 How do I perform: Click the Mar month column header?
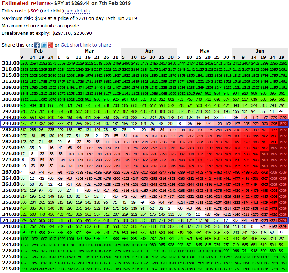pyautogui.click(x=89, y=51)
